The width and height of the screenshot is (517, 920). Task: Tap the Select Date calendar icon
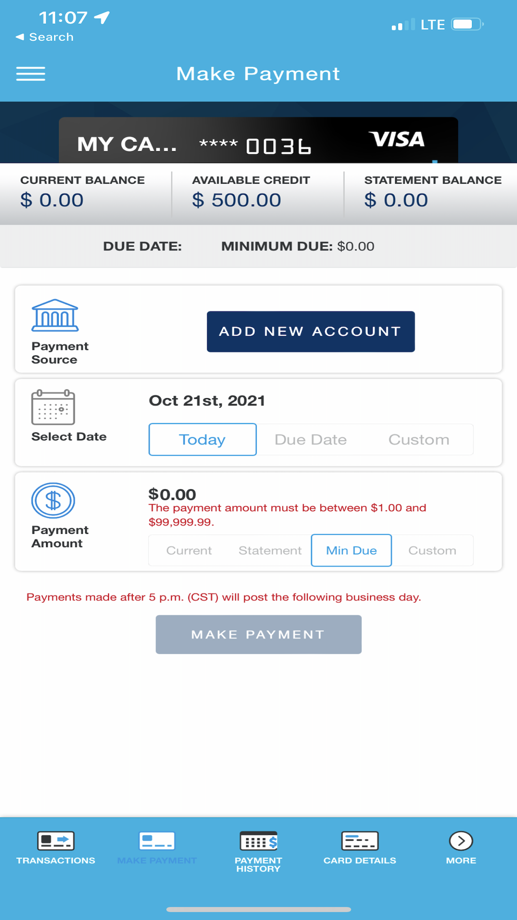point(53,407)
